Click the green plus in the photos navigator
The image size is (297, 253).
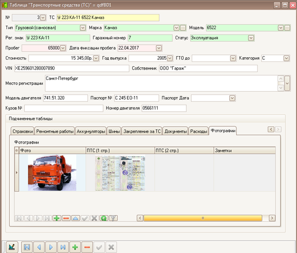pyautogui.click(x=57, y=218)
